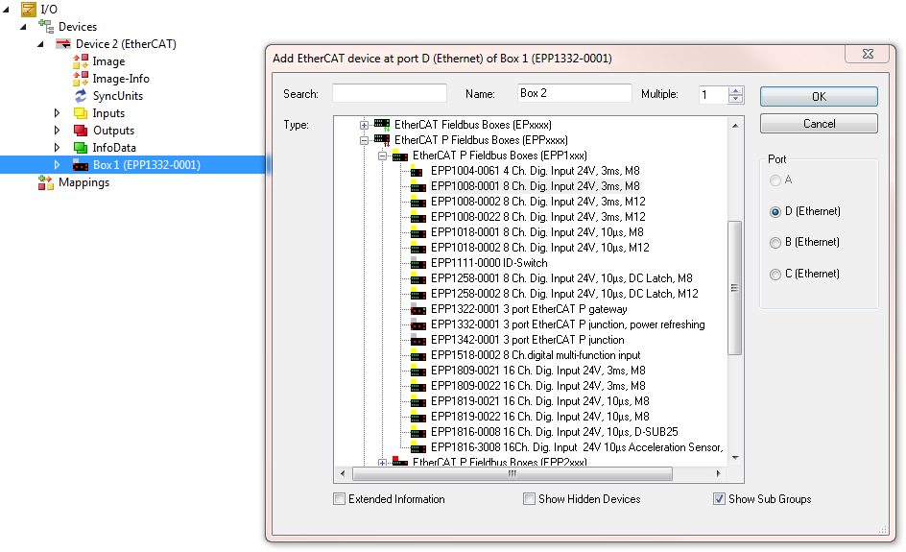Select port C (Ethernet) radio button
Screen dimensions: 906x552
click(x=775, y=274)
